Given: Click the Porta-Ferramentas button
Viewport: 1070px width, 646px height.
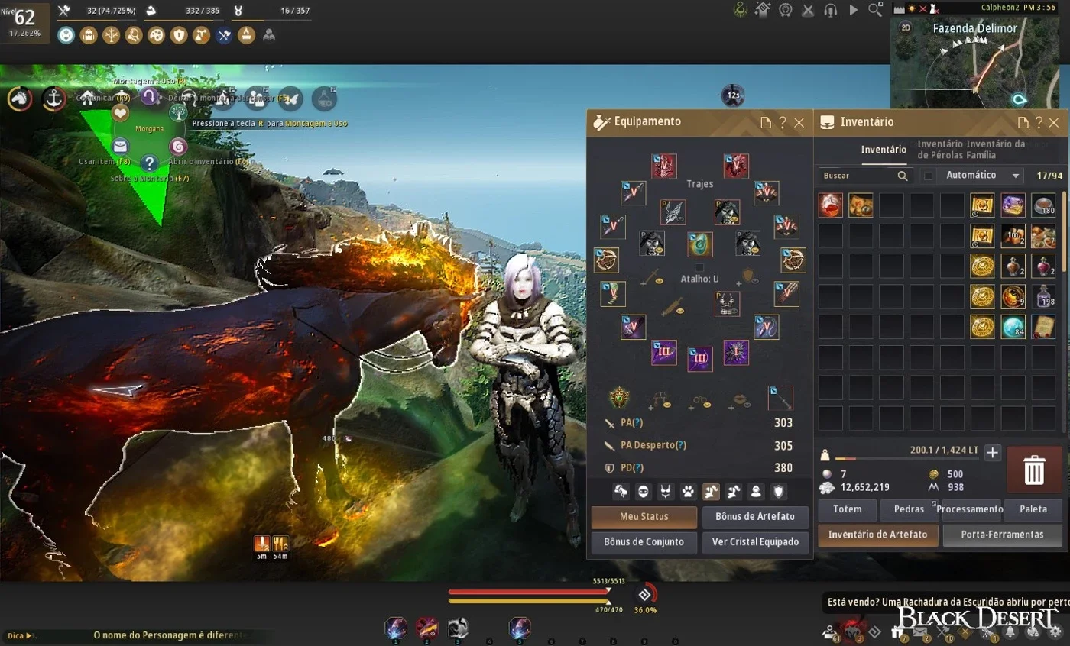Looking at the screenshot, I should [x=1002, y=535].
